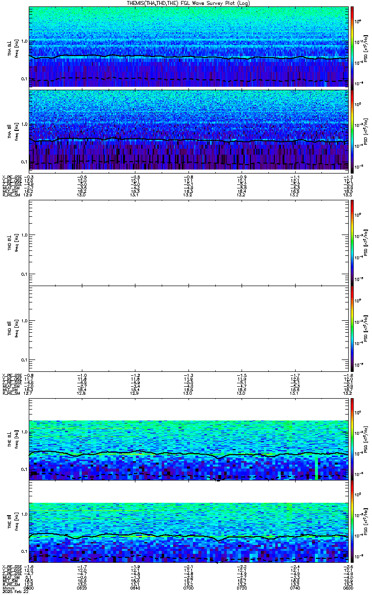Click the 'THE B∥ freq [Hz]' y-axis label

(12, 523)
